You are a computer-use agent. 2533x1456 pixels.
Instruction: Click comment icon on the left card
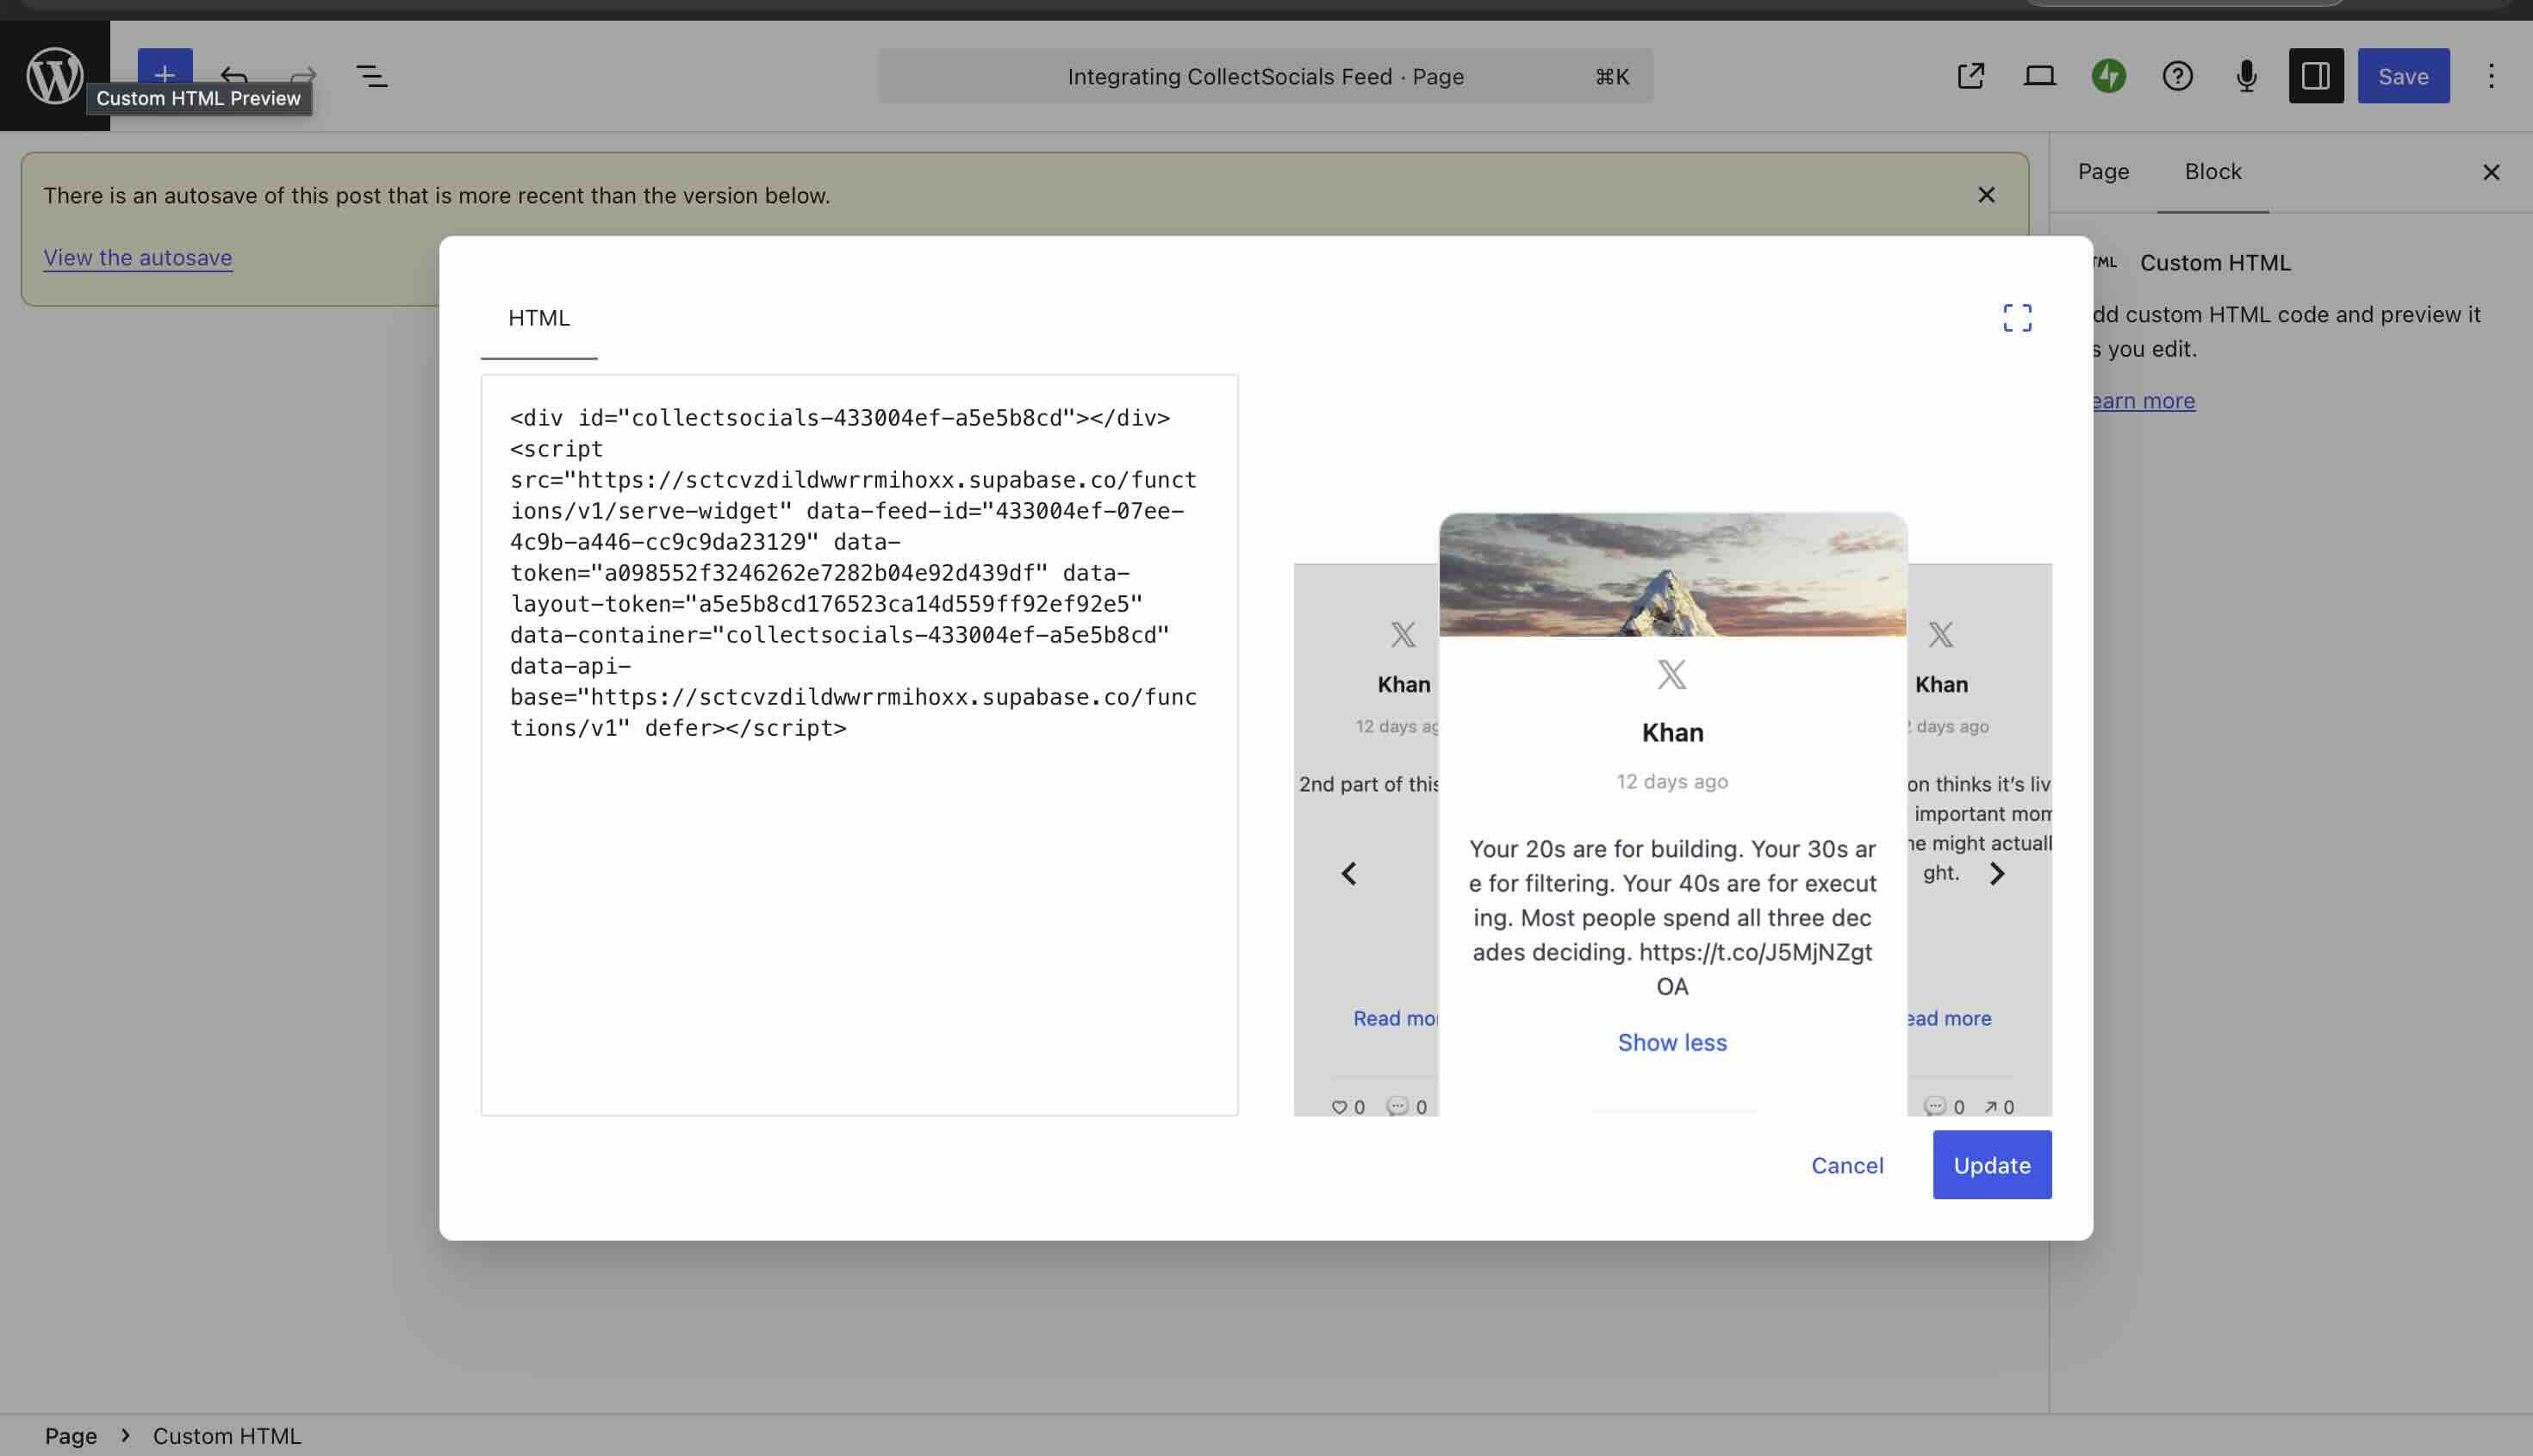(1397, 1106)
